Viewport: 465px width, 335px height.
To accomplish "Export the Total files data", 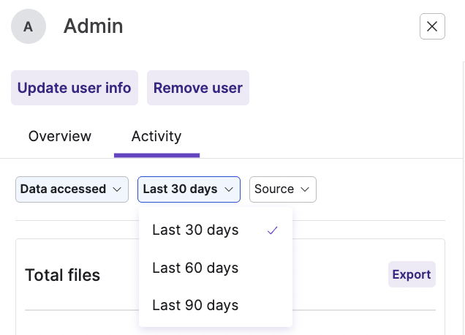I will coord(411,274).
